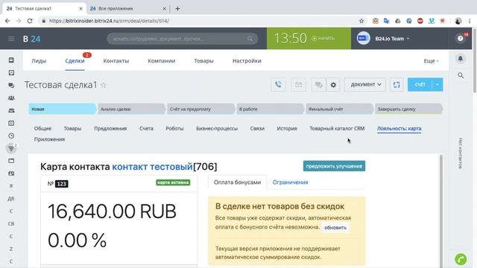Image resolution: width=477 pixels, height=268 pixels.
Task: Click предложить улучшение button
Action: 334,166
